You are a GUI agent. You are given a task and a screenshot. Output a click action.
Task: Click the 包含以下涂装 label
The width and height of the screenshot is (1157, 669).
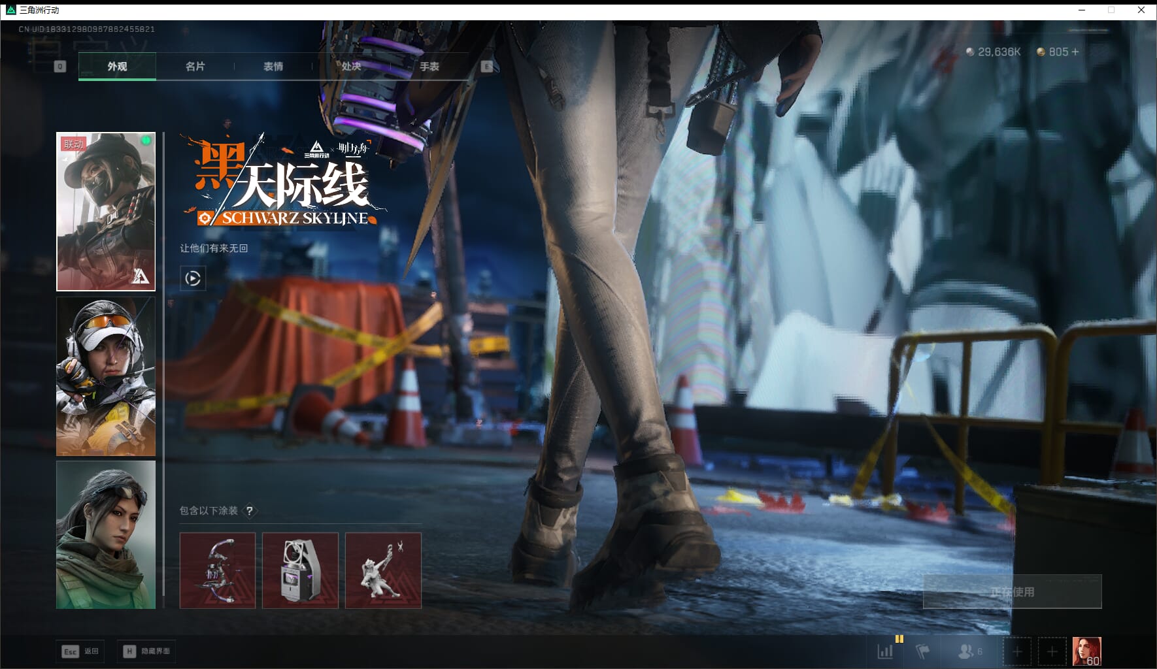point(209,511)
